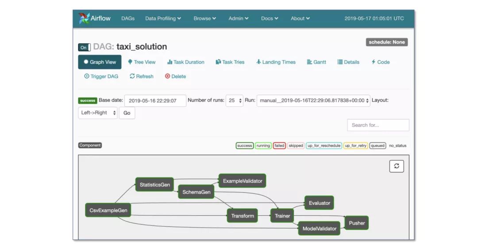Screen dimensions: 478x251
Task: Open the Landing Times view
Action: [276, 62]
